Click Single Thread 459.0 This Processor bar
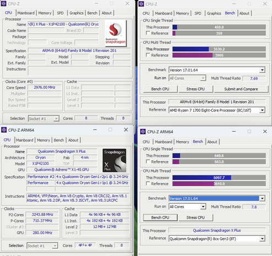This screenshot has height=256, width=272. click(219, 27)
